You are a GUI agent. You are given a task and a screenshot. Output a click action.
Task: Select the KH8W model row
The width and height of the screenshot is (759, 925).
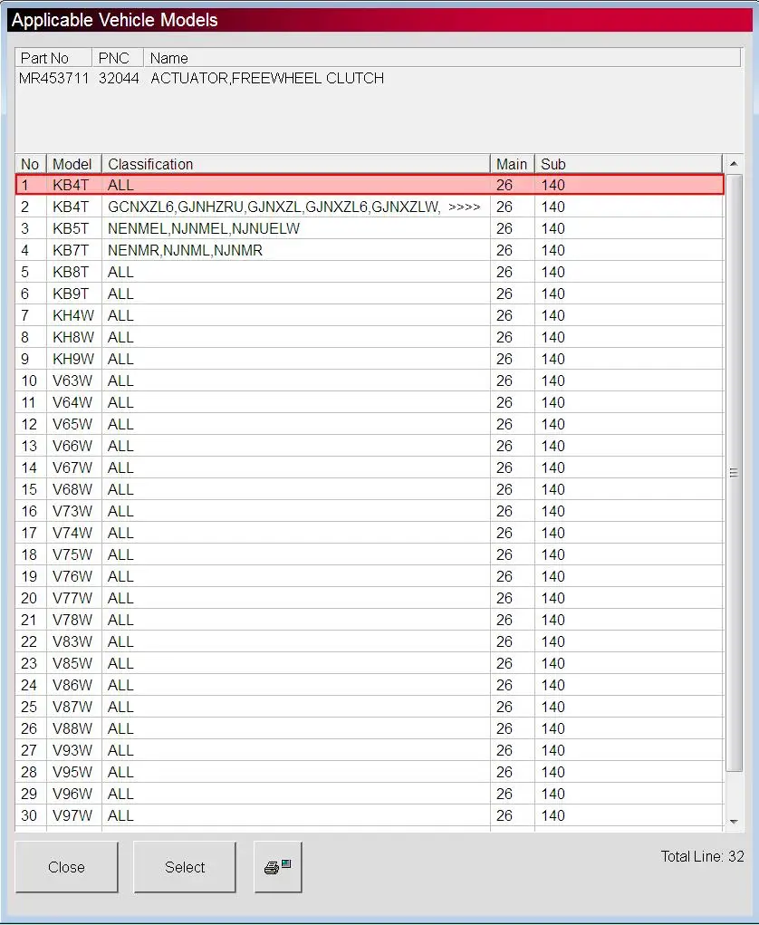tap(370, 337)
